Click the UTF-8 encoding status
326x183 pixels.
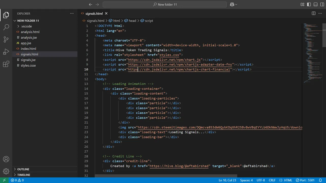click(261, 180)
